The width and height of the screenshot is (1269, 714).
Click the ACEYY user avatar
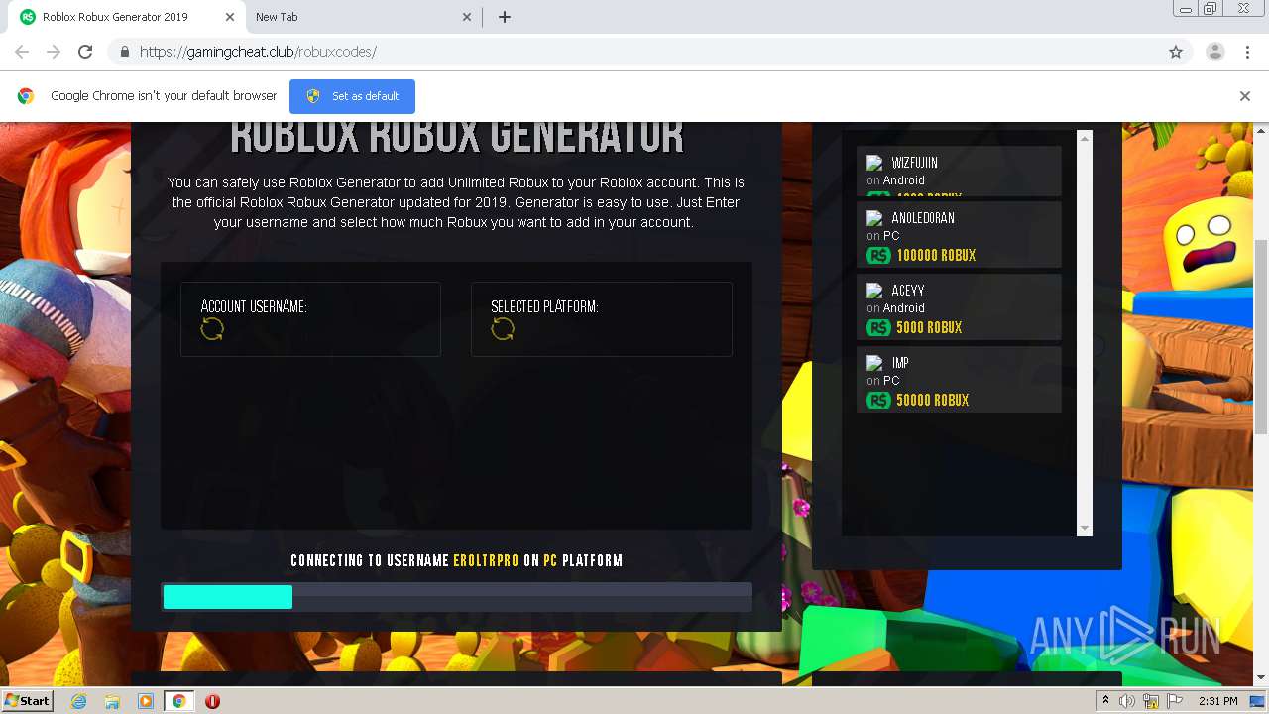point(875,291)
